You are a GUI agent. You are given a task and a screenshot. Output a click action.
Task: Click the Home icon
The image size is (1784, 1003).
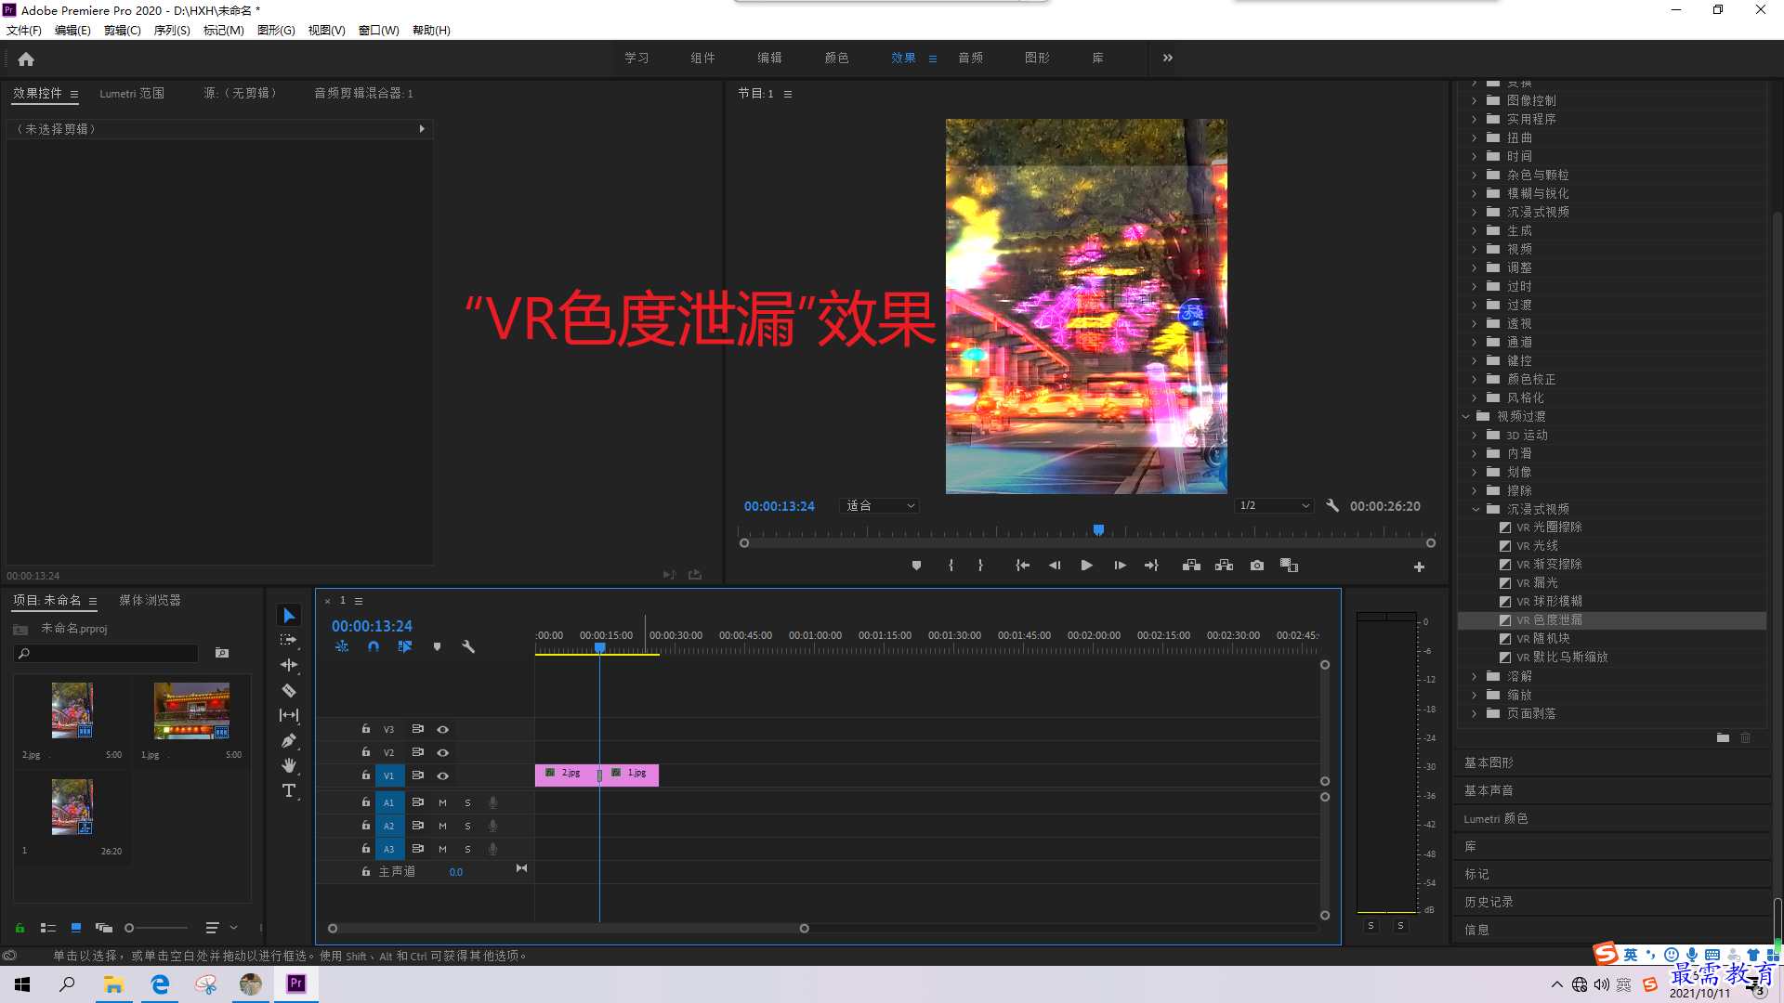coord(26,59)
